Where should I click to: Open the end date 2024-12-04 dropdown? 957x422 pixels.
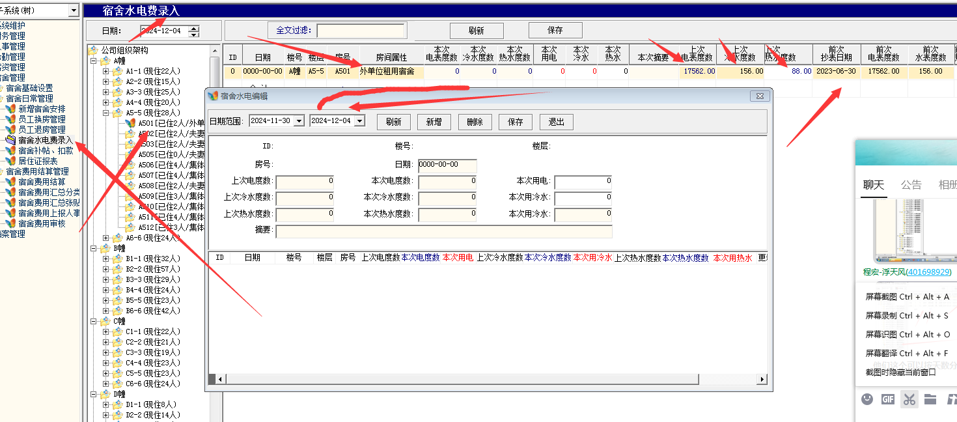[x=359, y=121]
